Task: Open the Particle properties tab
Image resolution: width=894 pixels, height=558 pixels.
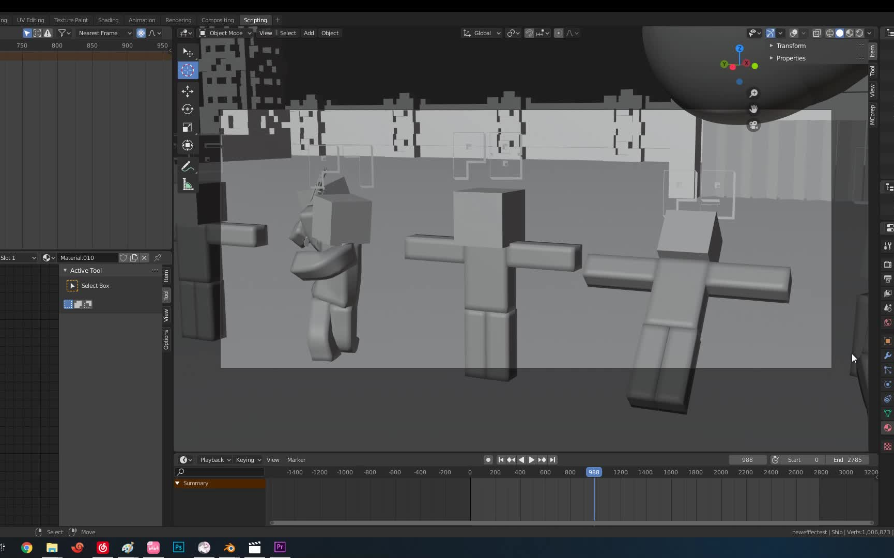Action: pos(888,370)
